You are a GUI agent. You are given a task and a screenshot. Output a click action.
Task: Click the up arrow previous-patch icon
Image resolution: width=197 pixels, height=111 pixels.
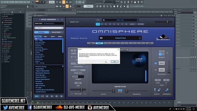[52, 96]
